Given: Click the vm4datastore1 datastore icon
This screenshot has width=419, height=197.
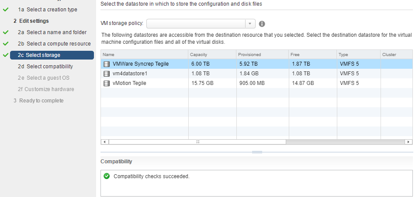Looking at the screenshot, I should coord(106,74).
